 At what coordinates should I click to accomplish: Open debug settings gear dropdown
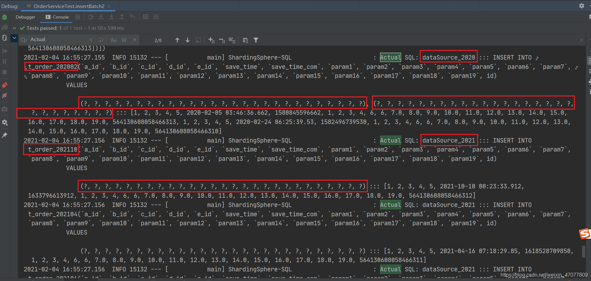pyautogui.click(x=4, y=122)
